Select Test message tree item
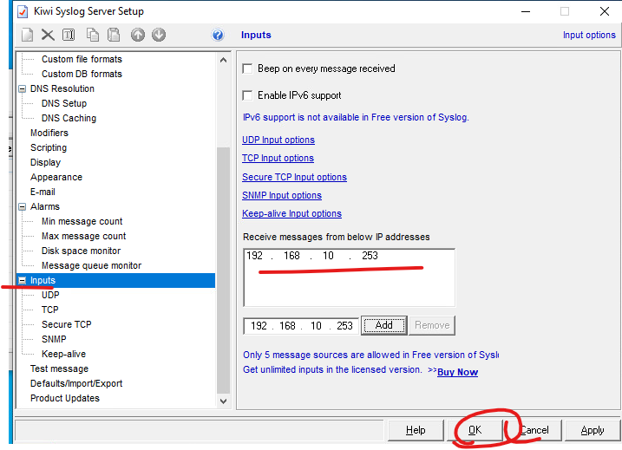The width and height of the screenshot is (622, 450). pos(59,368)
